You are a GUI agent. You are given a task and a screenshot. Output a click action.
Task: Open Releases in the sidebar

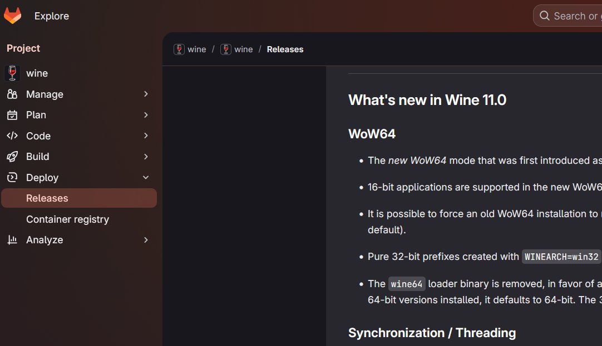tap(47, 198)
